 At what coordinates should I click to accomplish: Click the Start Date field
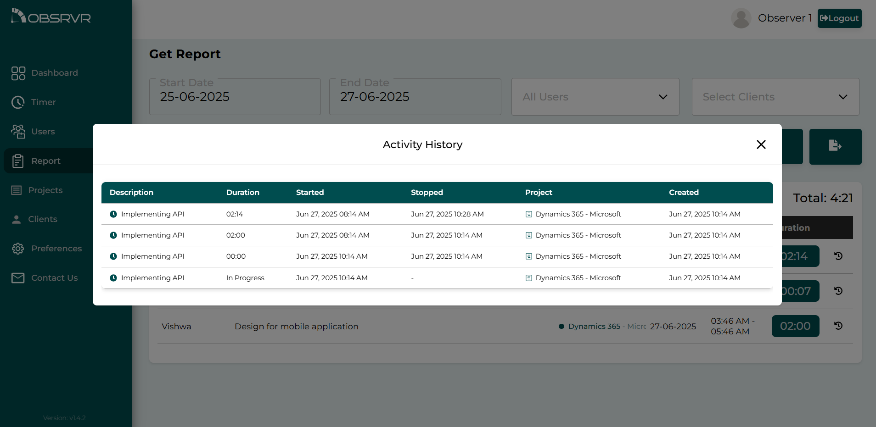tap(235, 97)
